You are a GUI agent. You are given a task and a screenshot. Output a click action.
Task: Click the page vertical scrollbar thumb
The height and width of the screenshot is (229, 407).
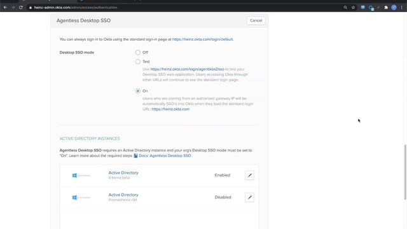coord(405,172)
